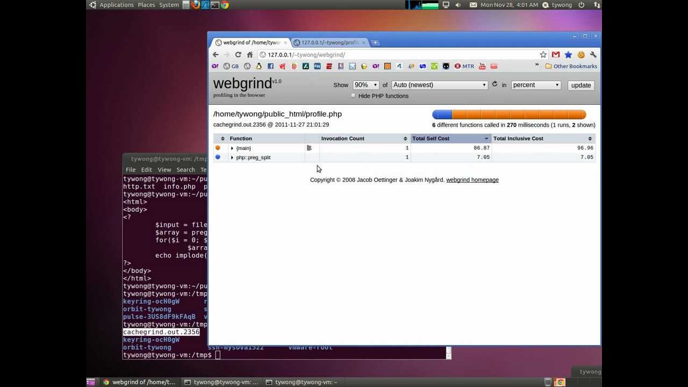Open the cookie extension icon
The height and width of the screenshot is (387, 688).
click(x=581, y=55)
